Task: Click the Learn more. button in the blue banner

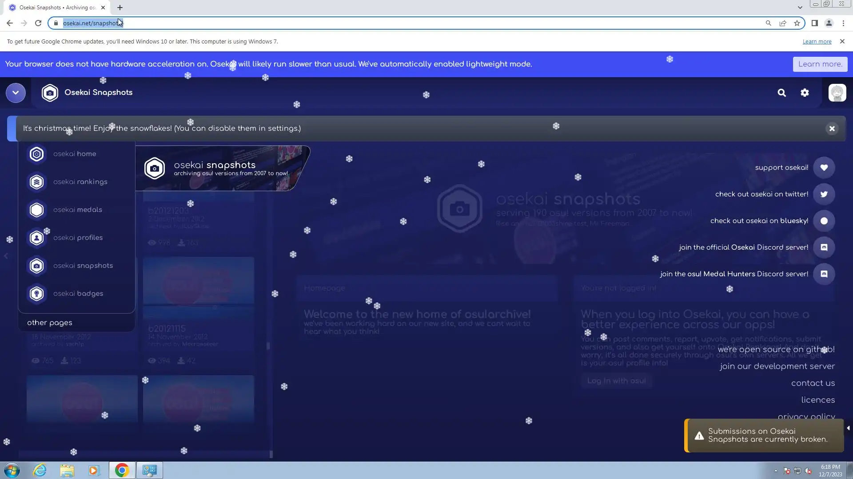Action: coord(820,64)
